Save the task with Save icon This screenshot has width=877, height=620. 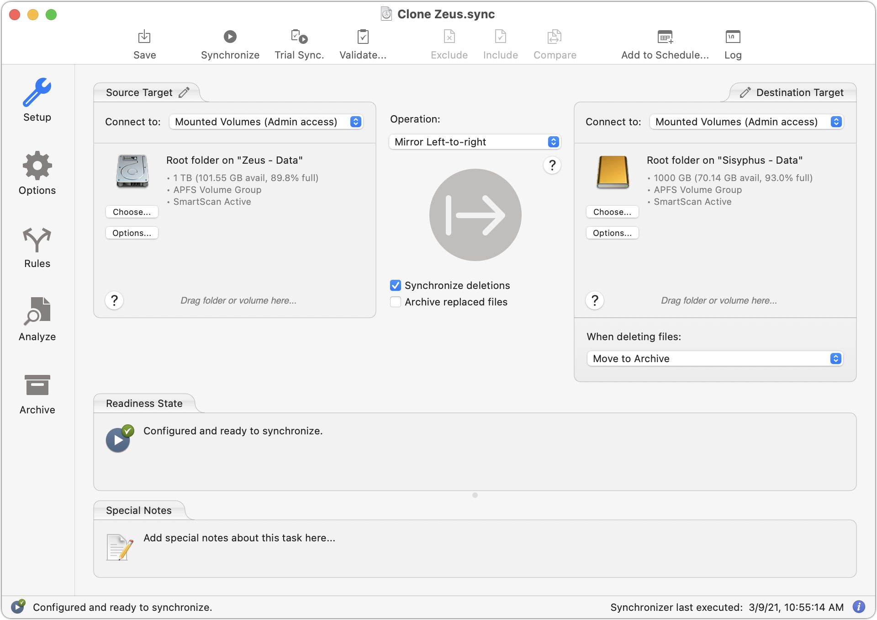144,37
